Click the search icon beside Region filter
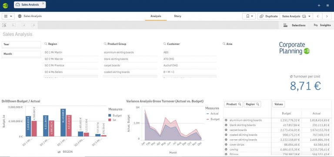The width and height of the screenshot is (334, 157). pyautogui.click(x=46, y=43)
